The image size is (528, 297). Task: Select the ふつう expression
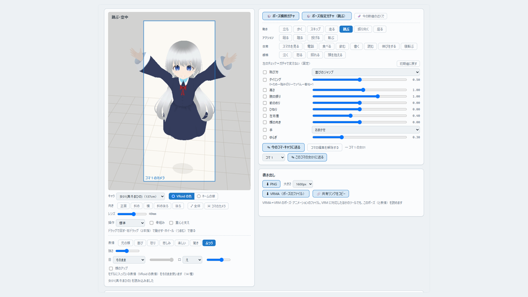coord(209,243)
